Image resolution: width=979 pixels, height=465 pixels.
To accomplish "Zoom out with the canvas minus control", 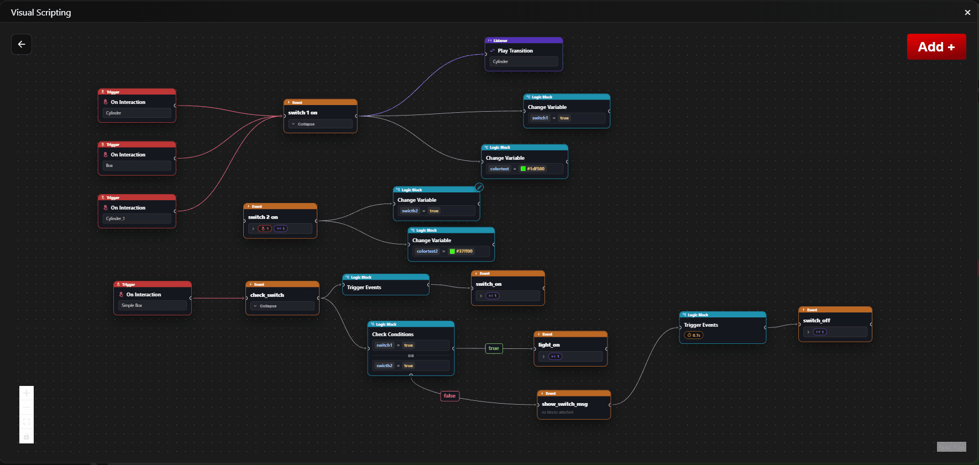I will point(27,407).
